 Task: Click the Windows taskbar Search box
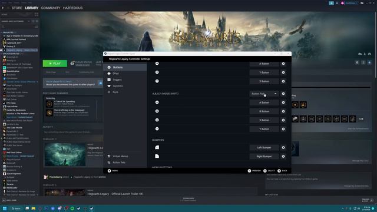[x=16, y=208]
